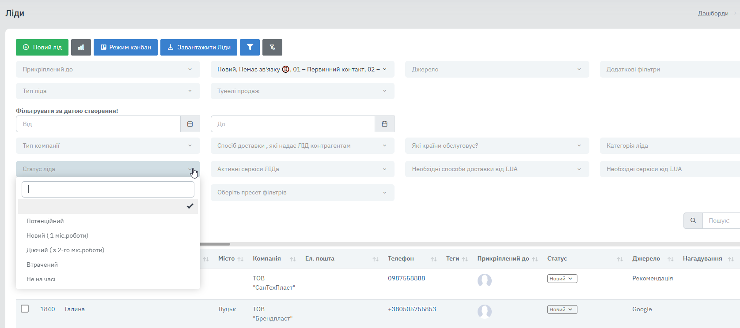This screenshot has width=740, height=328.
Task: Click the statistics bar chart icon button
Action: [81, 47]
